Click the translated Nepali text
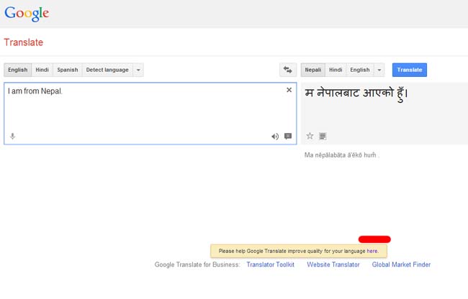This screenshot has height=299, width=468. [356, 93]
